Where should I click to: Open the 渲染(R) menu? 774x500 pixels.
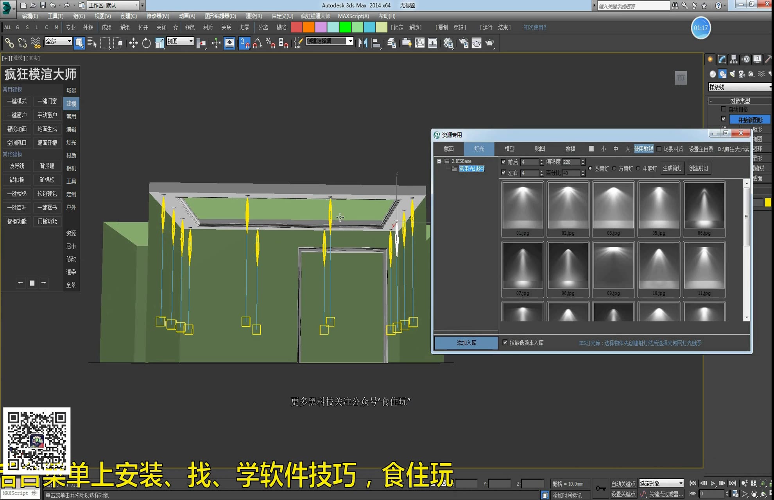(x=254, y=16)
